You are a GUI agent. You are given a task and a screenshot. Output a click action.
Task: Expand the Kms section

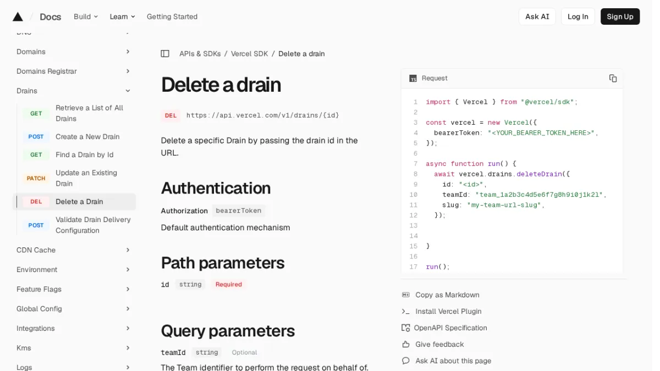click(128, 348)
